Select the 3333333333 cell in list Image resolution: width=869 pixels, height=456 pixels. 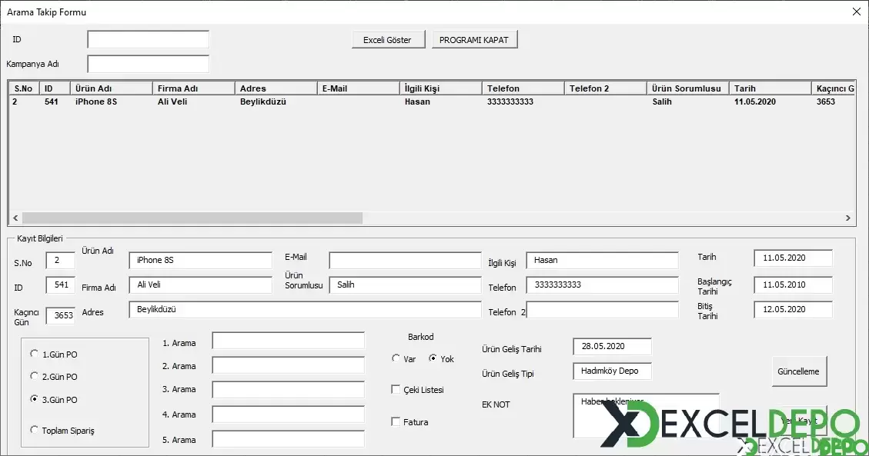point(510,102)
